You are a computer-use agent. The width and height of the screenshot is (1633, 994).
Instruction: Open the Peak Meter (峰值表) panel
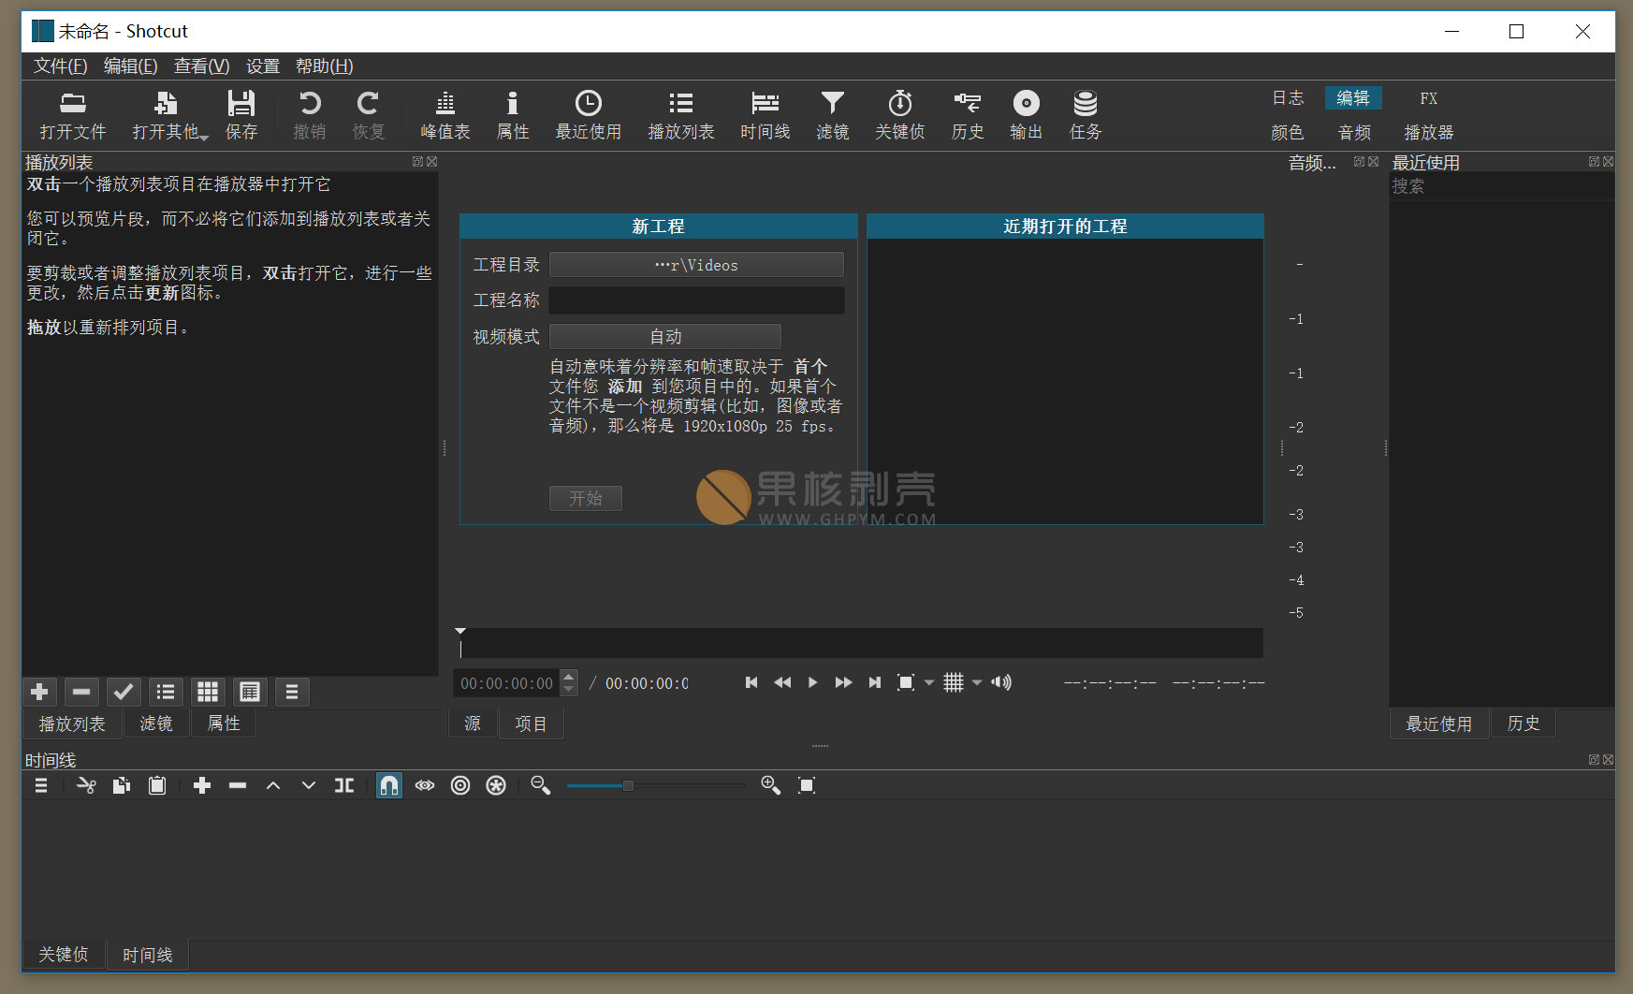pyautogui.click(x=445, y=114)
